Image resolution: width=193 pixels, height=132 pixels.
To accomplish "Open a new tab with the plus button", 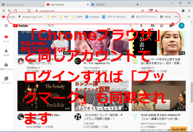I will (x=138, y=5).
